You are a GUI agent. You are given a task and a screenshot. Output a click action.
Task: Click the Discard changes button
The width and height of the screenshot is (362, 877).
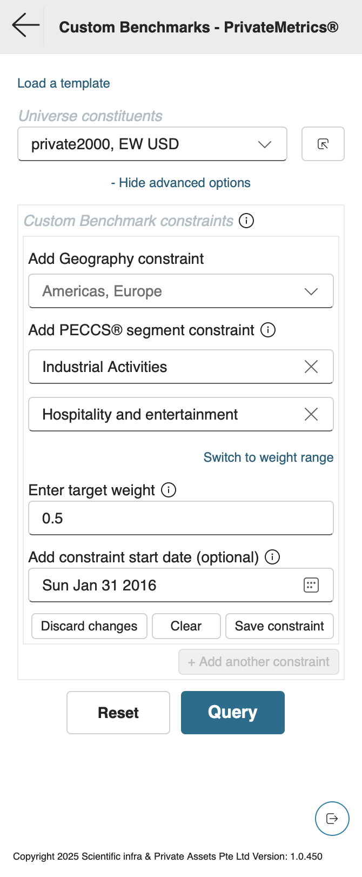(x=89, y=626)
